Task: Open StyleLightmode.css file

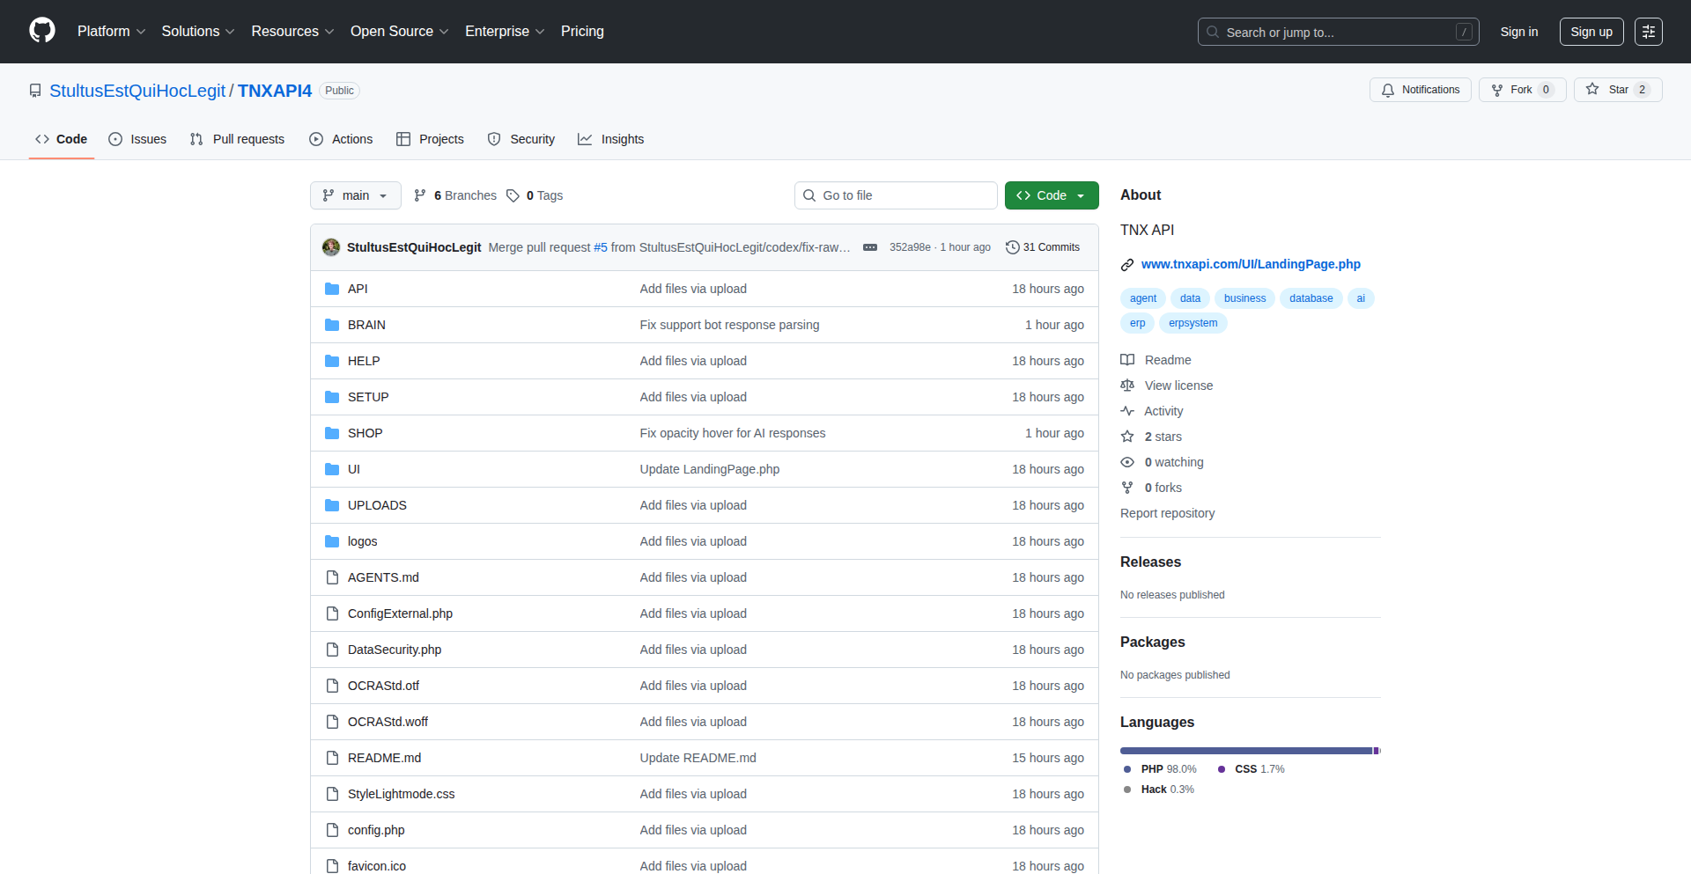Action: (x=402, y=794)
